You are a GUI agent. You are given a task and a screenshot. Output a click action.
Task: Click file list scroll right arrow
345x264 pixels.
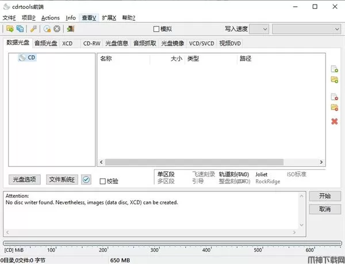(x=321, y=162)
